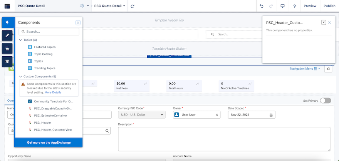
Task: Clear the Owner User User selection
Action: 216,115
